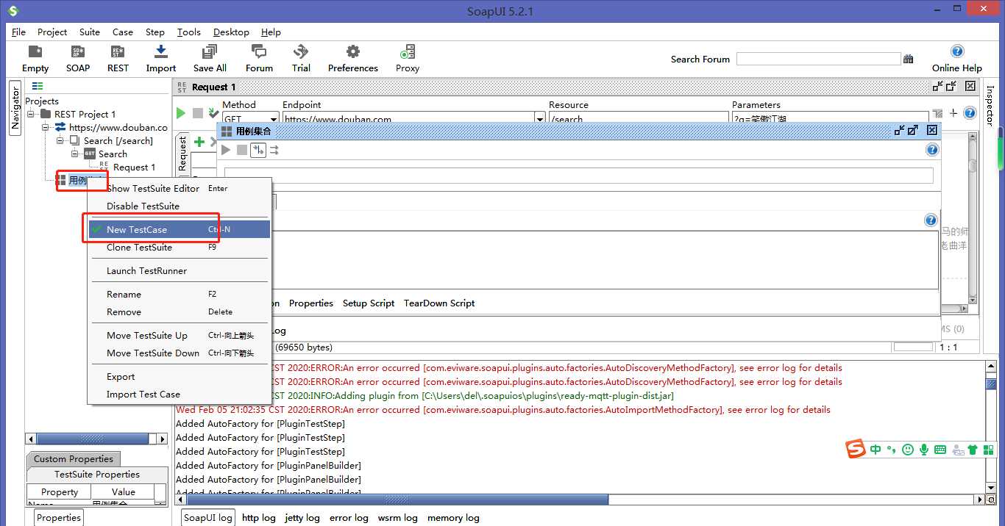The image size is (1005, 526).
Task: Click the navigator tree view mode icon
Action: point(38,86)
